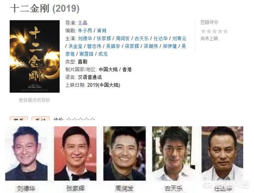The image size is (254, 193).
Task: Open cast link 刘德华
Action: (x=85, y=38)
